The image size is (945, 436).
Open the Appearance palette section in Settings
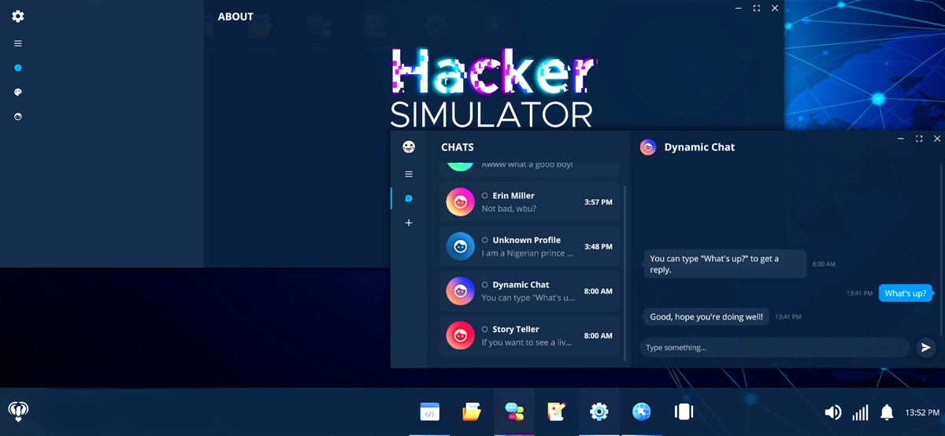18,92
